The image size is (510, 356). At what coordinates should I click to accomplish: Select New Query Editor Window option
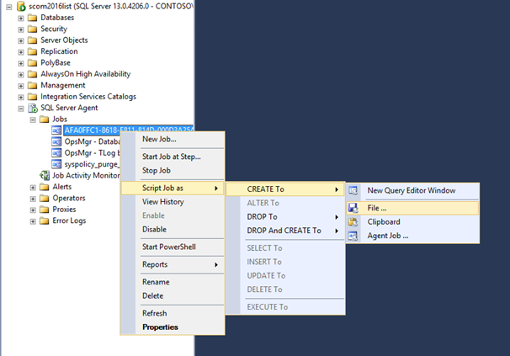click(x=412, y=191)
